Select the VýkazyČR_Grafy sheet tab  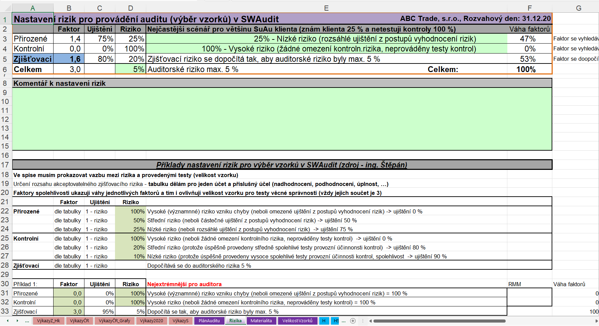[114, 321]
